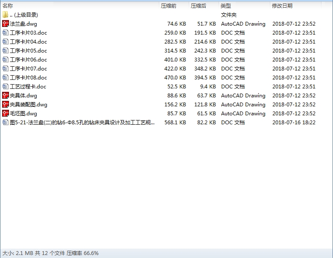Image resolution: width=333 pixels, height=258 pixels.
Task: Click the status bar size summary text
Action: [50, 253]
